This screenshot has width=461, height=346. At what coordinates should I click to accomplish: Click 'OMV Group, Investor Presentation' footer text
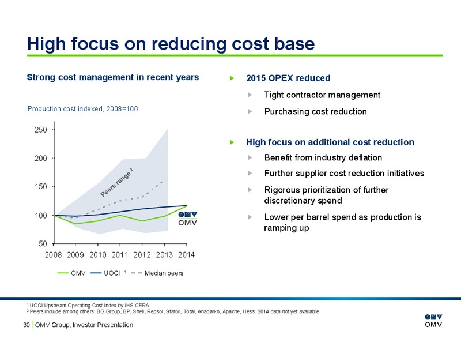[84, 325]
